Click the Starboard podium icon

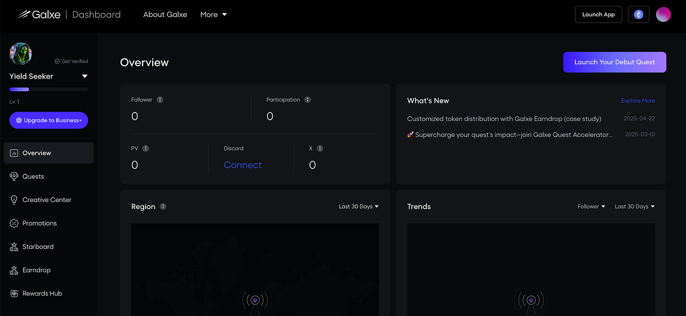14,247
